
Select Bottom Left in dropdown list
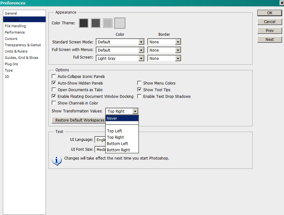117,144
